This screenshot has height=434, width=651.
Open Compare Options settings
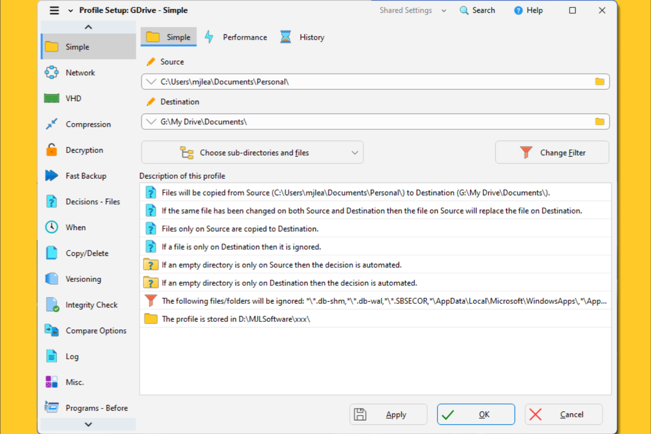click(96, 330)
